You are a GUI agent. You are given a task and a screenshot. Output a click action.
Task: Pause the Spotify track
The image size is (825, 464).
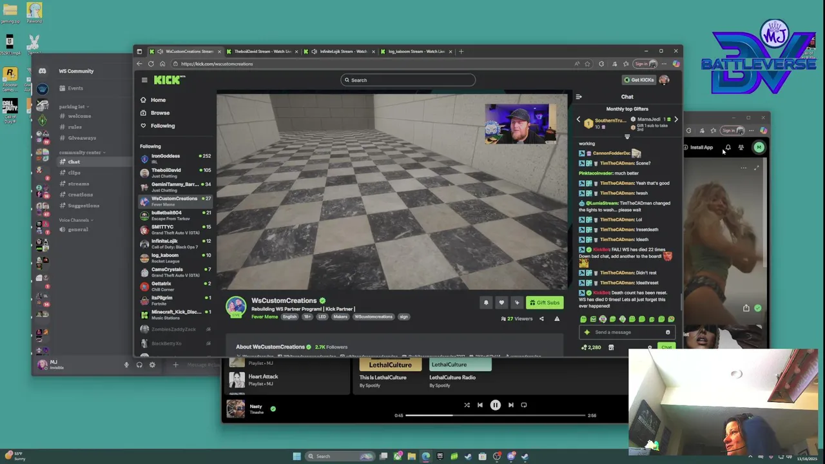coord(495,405)
